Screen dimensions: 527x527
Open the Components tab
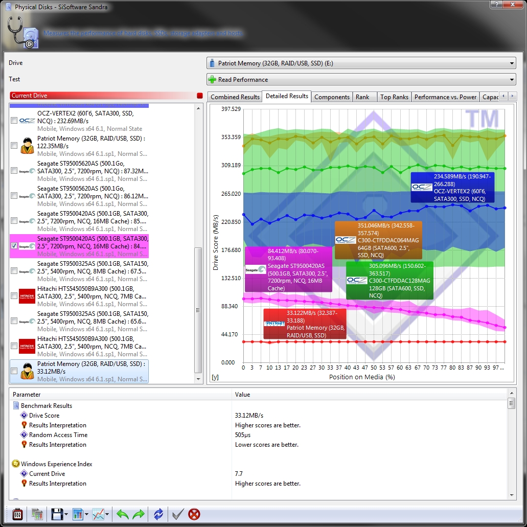point(332,97)
